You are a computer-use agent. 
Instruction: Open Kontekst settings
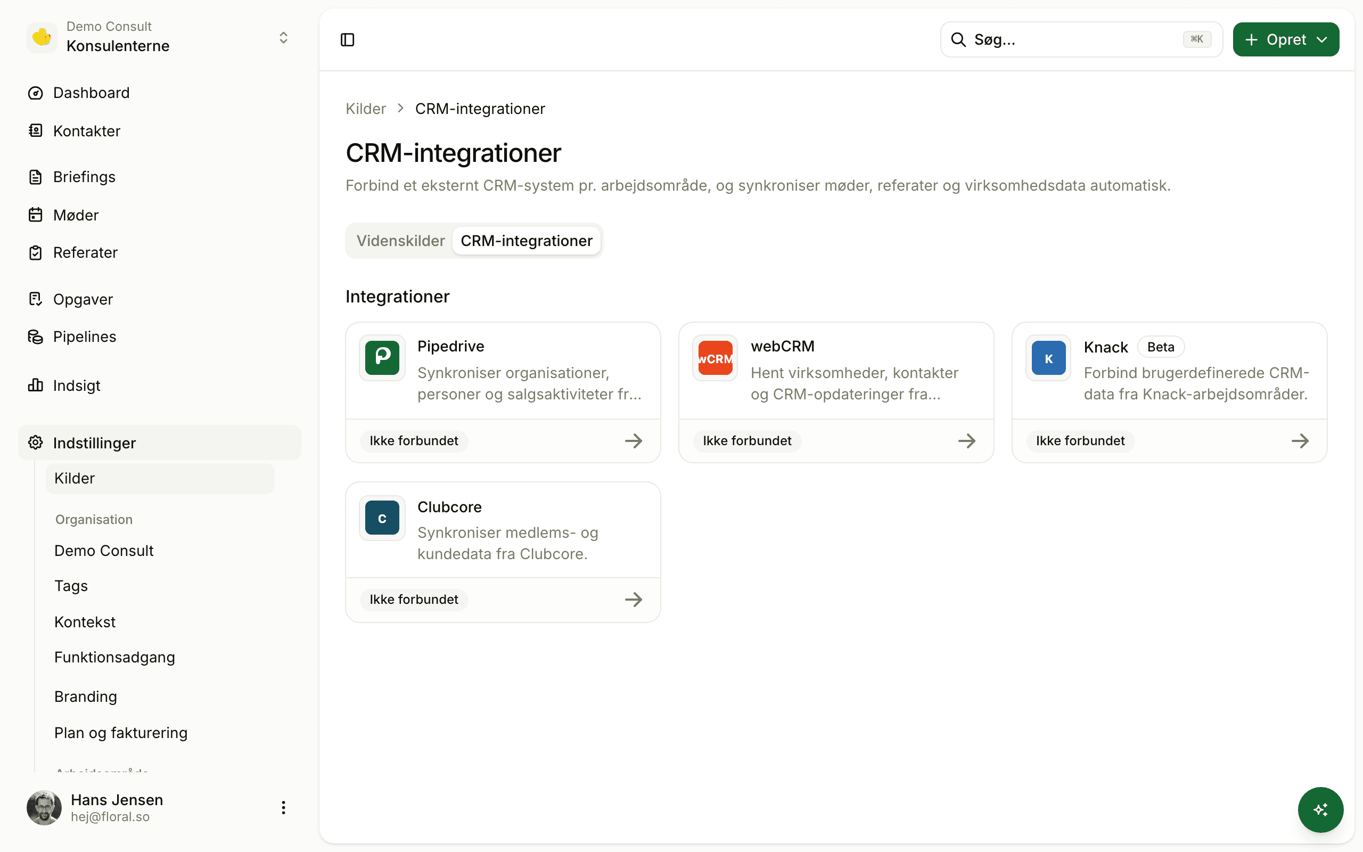pos(160,622)
